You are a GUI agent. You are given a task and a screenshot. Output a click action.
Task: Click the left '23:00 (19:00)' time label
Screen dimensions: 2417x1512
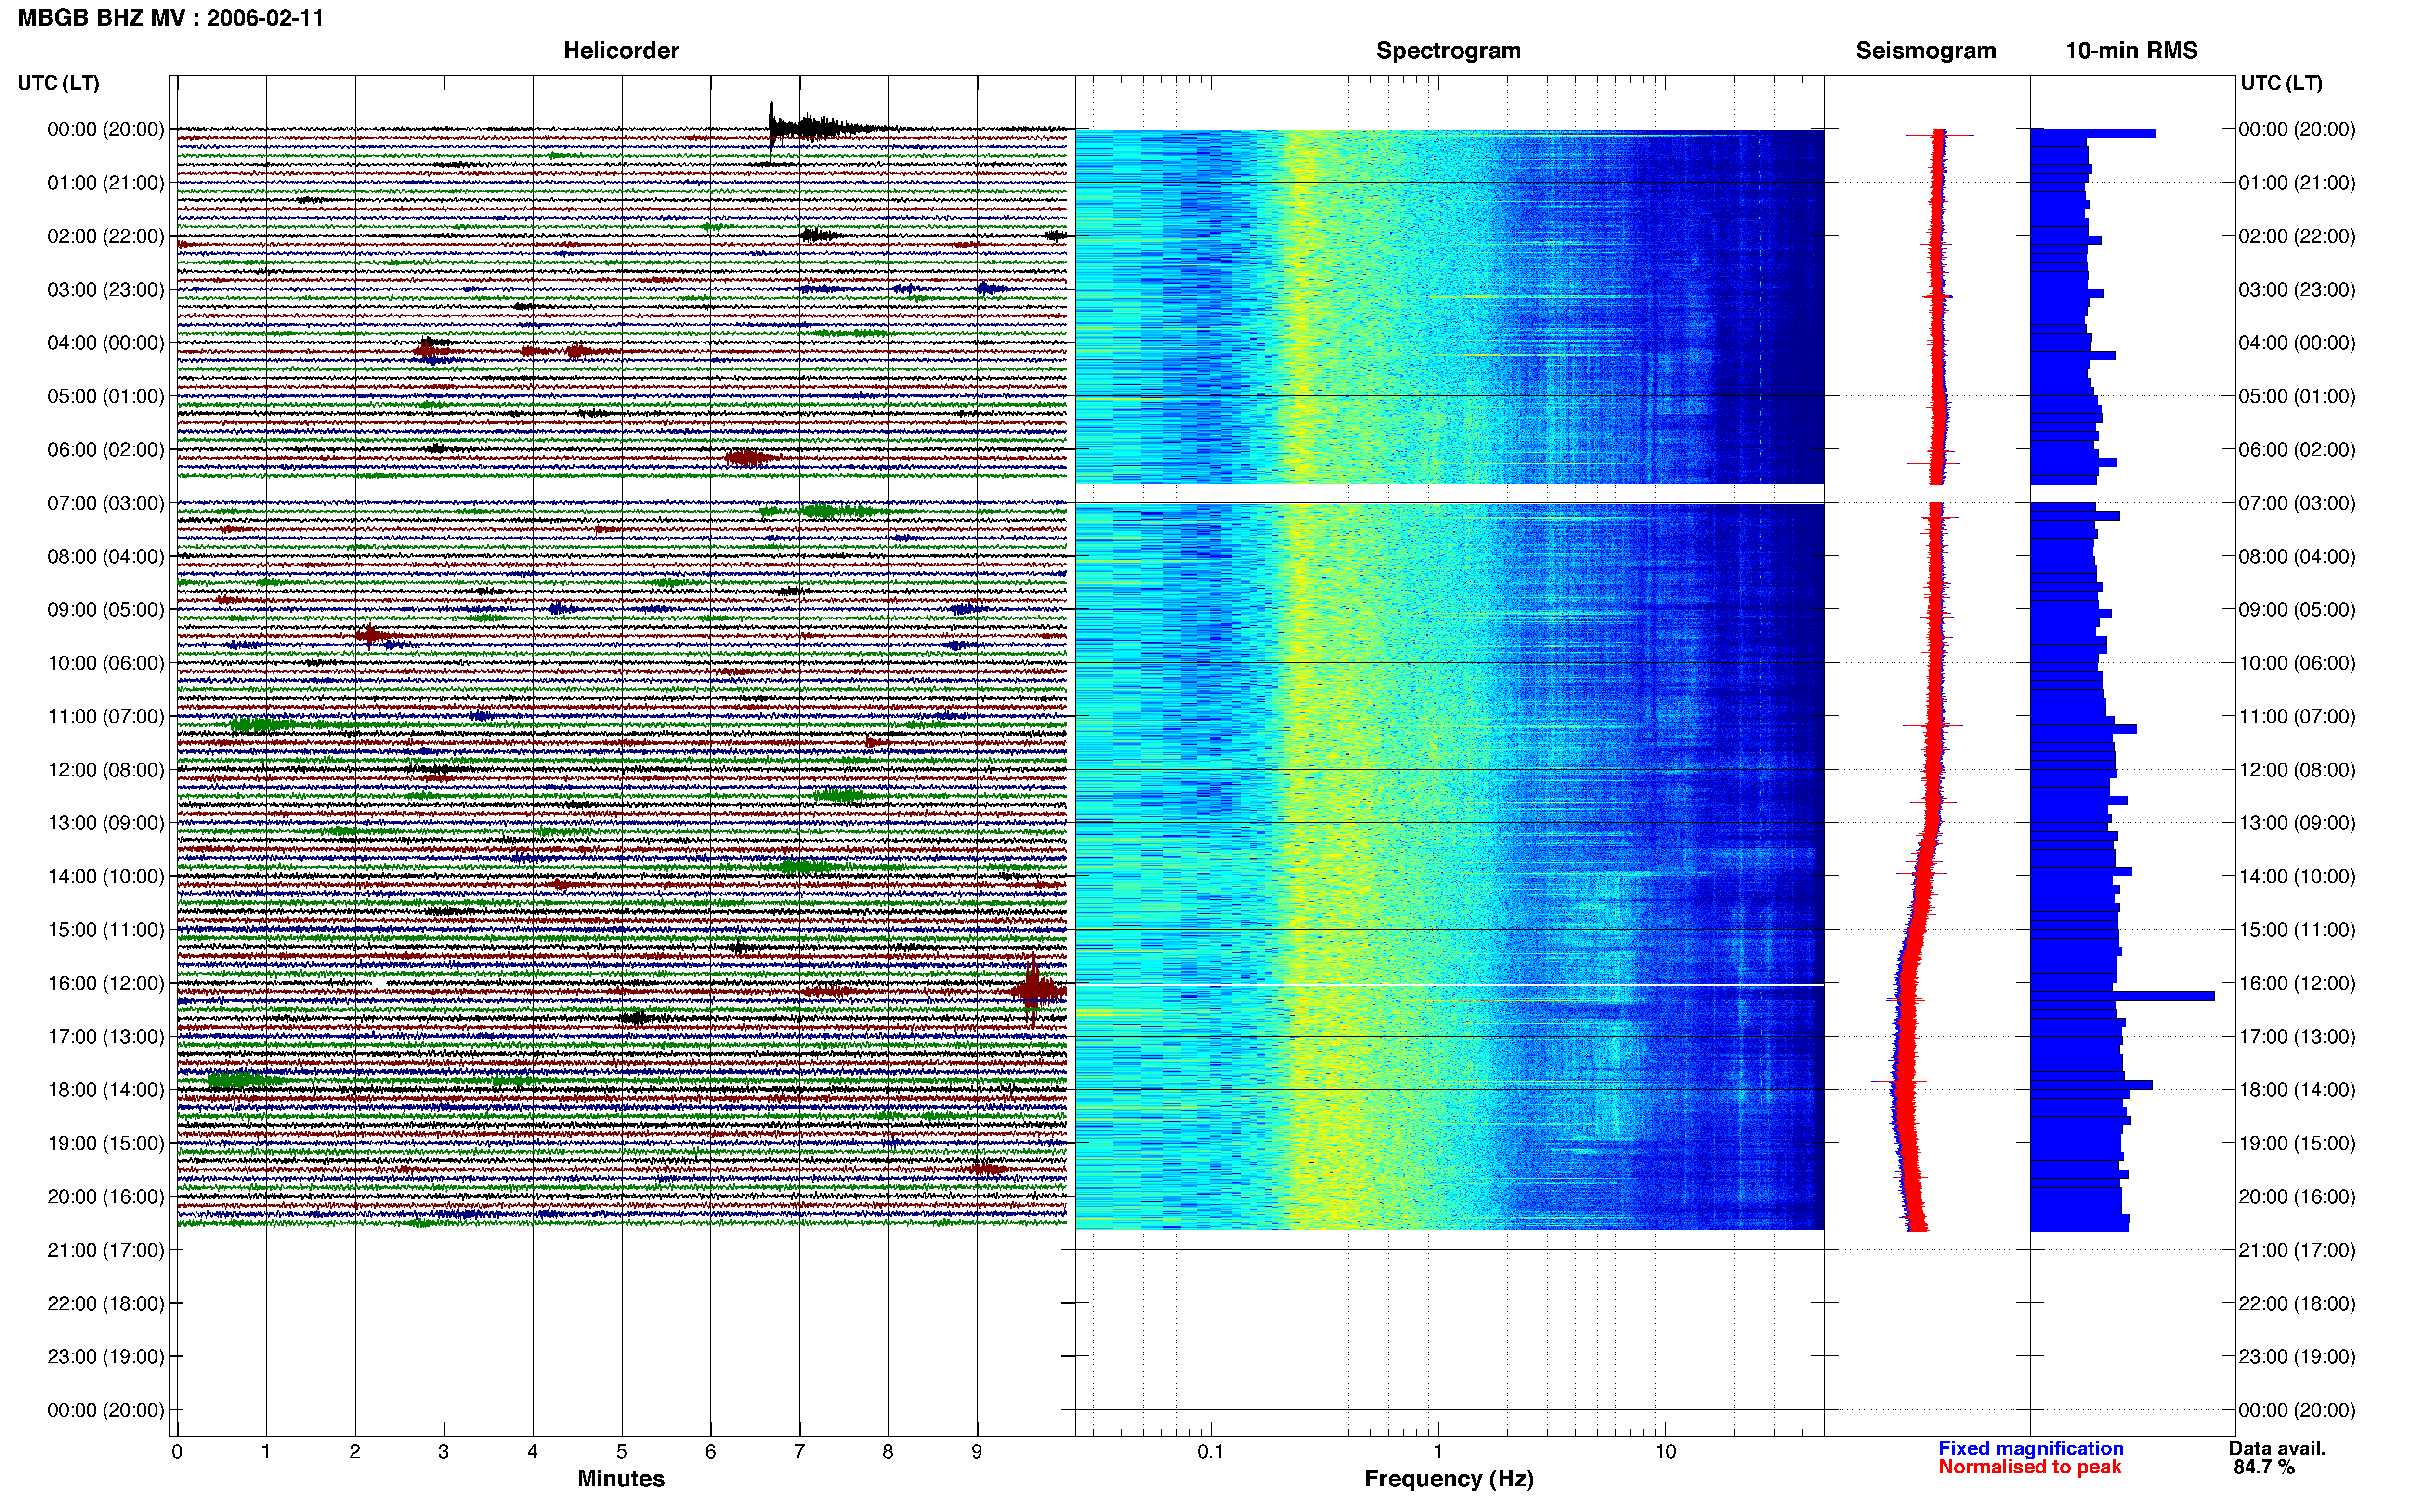tap(106, 1357)
